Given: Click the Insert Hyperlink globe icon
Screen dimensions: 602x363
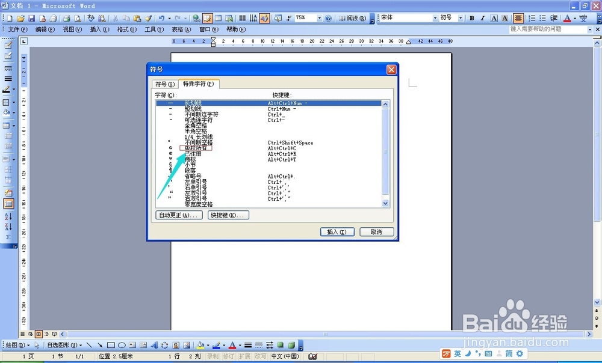Looking at the screenshot, I should pos(197,18).
